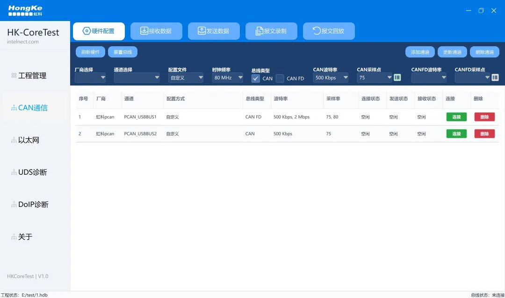Click the document icon on 报文录制 tab
The height and width of the screenshot is (298, 505).
click(259, 31)
